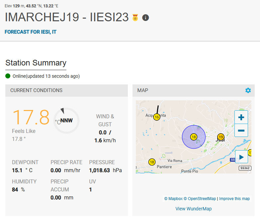Click the SS362 road label on the map

244,168
